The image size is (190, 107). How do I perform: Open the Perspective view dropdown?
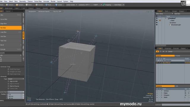coord(32,11)
